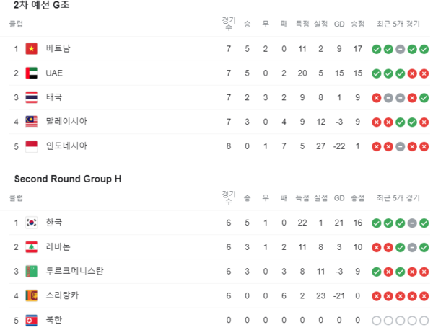Click the Turkmenistan flag icon
This screenshot has width=433, height=330.
click(32, 272)
